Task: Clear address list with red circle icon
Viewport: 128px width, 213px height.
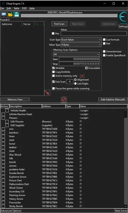Action: click(64, 100)
